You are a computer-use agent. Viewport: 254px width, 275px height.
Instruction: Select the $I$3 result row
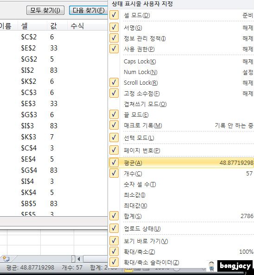click(54, 126)
